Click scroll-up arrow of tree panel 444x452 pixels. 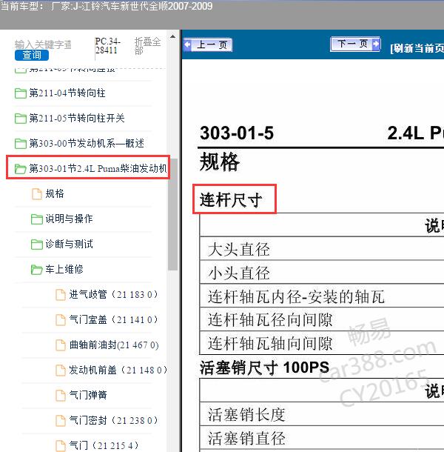(172, 36)
